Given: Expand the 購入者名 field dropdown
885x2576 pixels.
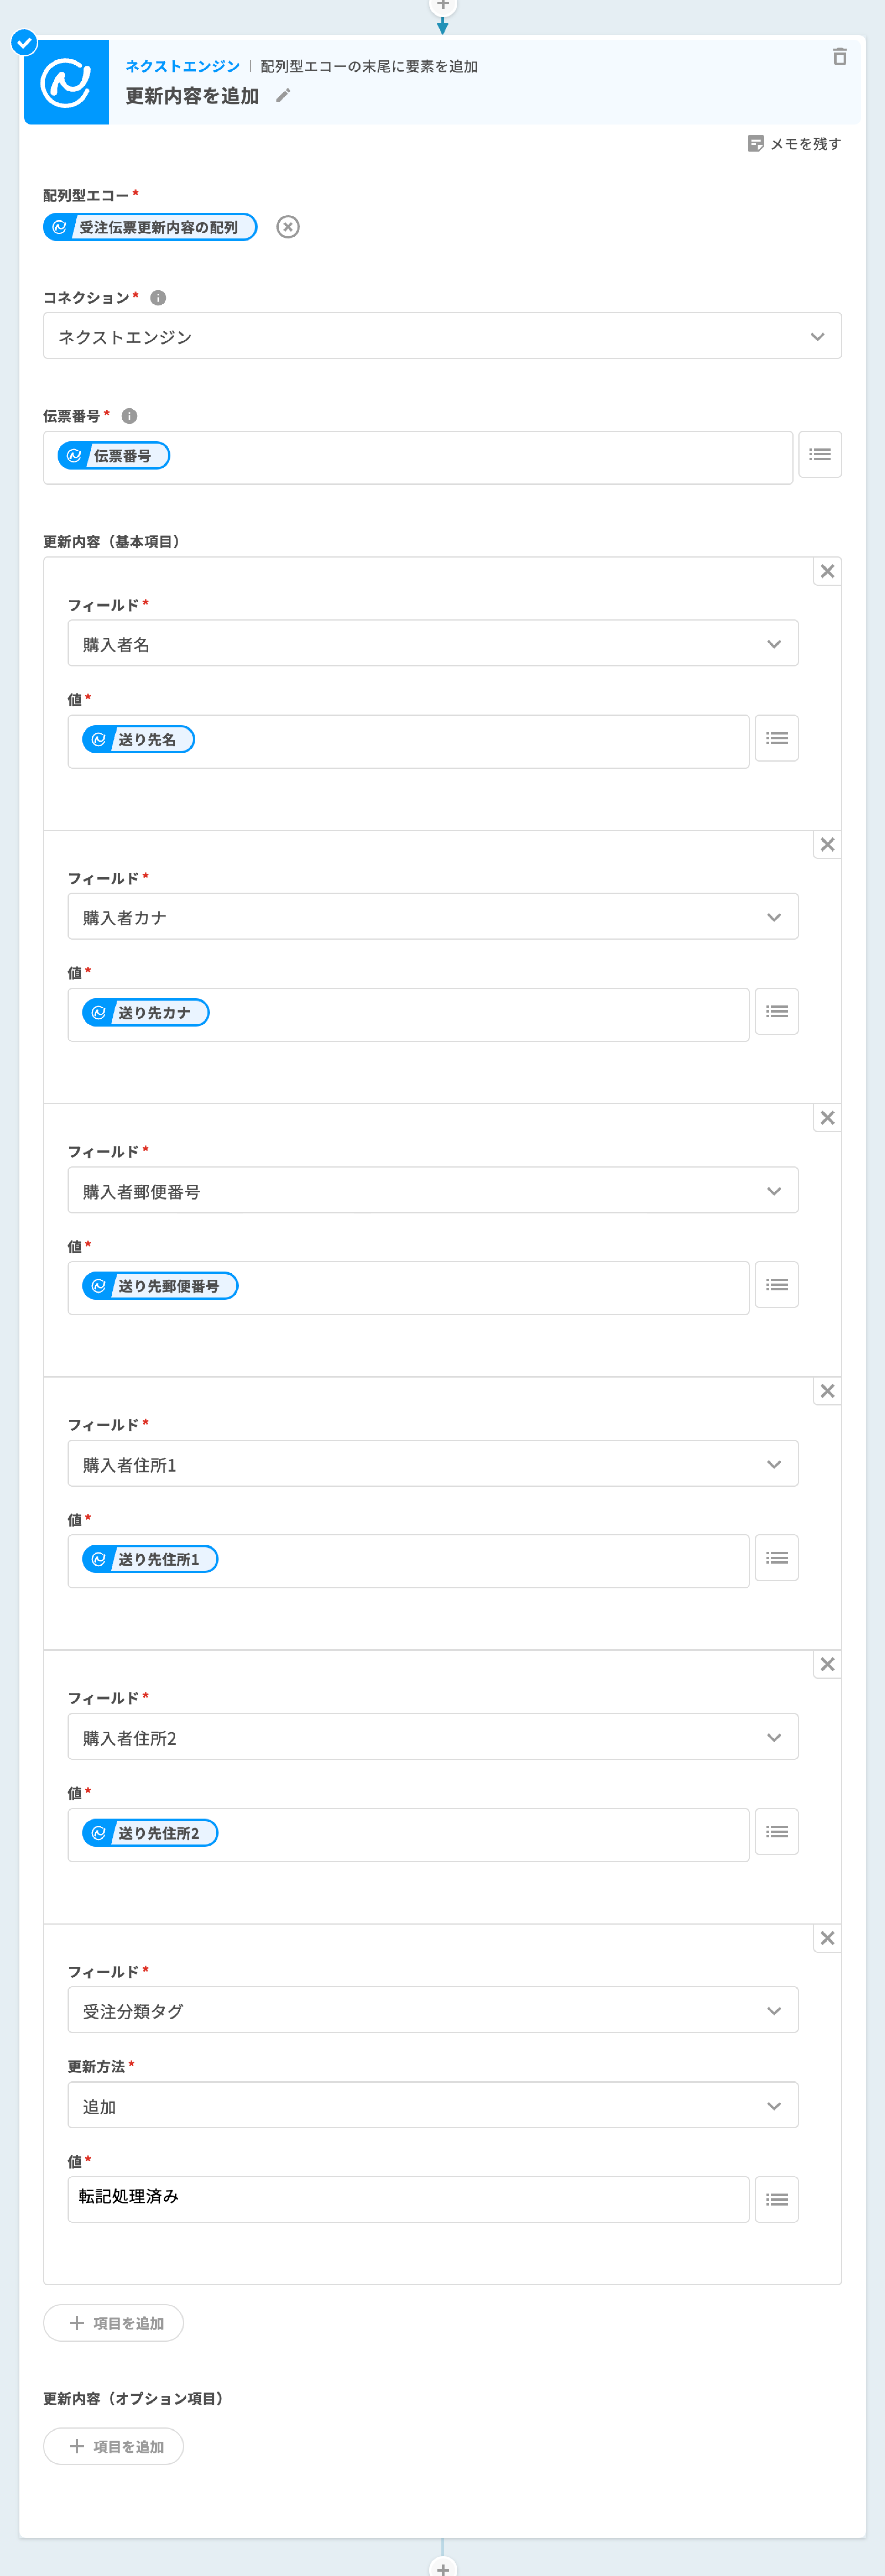Looking at the screenshot, I should click(x=432, y=644).
